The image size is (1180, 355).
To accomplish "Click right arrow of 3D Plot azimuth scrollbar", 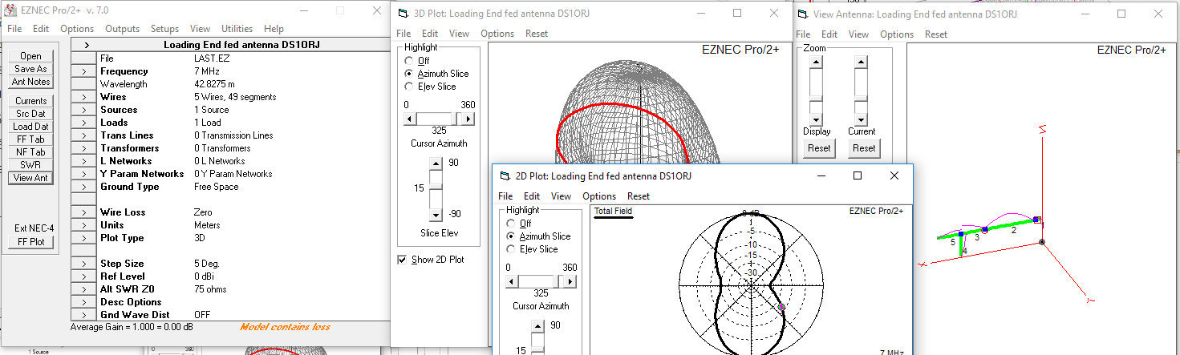I will pyautogui.click(x=468, y=119).
